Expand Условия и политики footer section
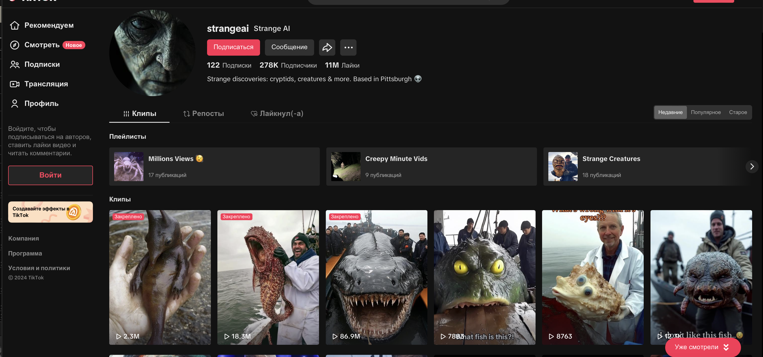 click(39, 268)
